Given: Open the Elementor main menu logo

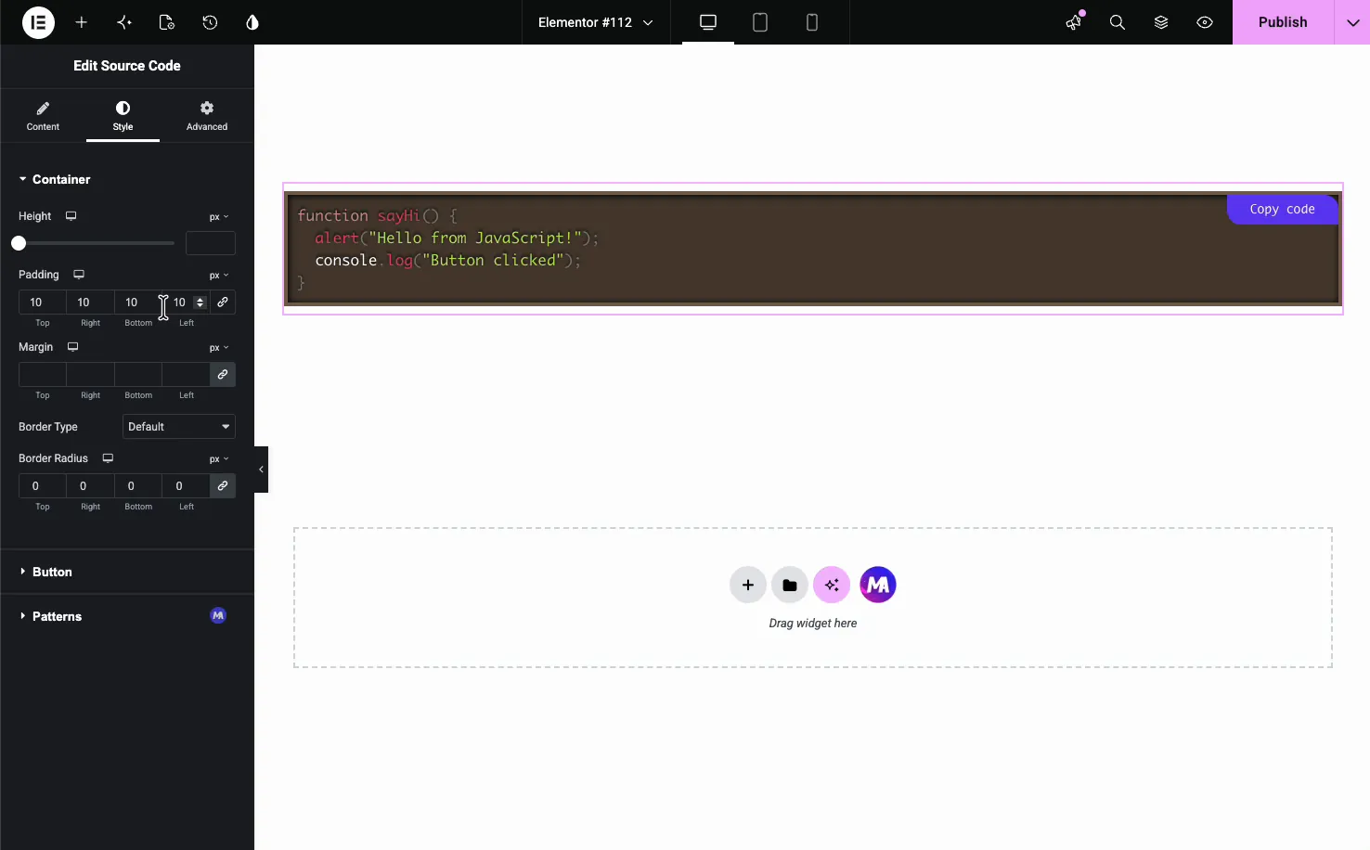Looking at the screenshot, I should point(38,22).
